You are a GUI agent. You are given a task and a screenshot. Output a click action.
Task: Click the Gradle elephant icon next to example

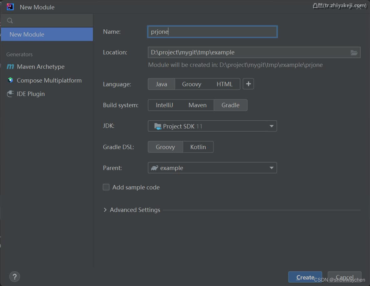pyautogui.click(x=155, y=168)
